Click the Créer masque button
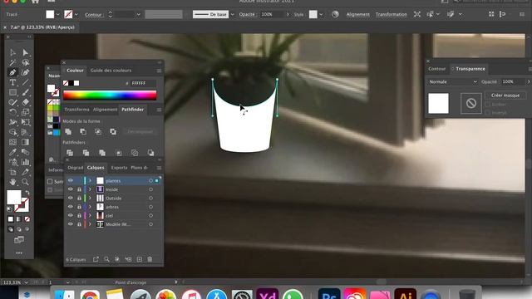532x299 pixels. click(505, 96)
